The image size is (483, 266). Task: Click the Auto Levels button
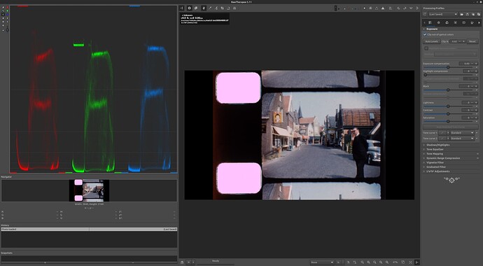click(x=432, y=41)
